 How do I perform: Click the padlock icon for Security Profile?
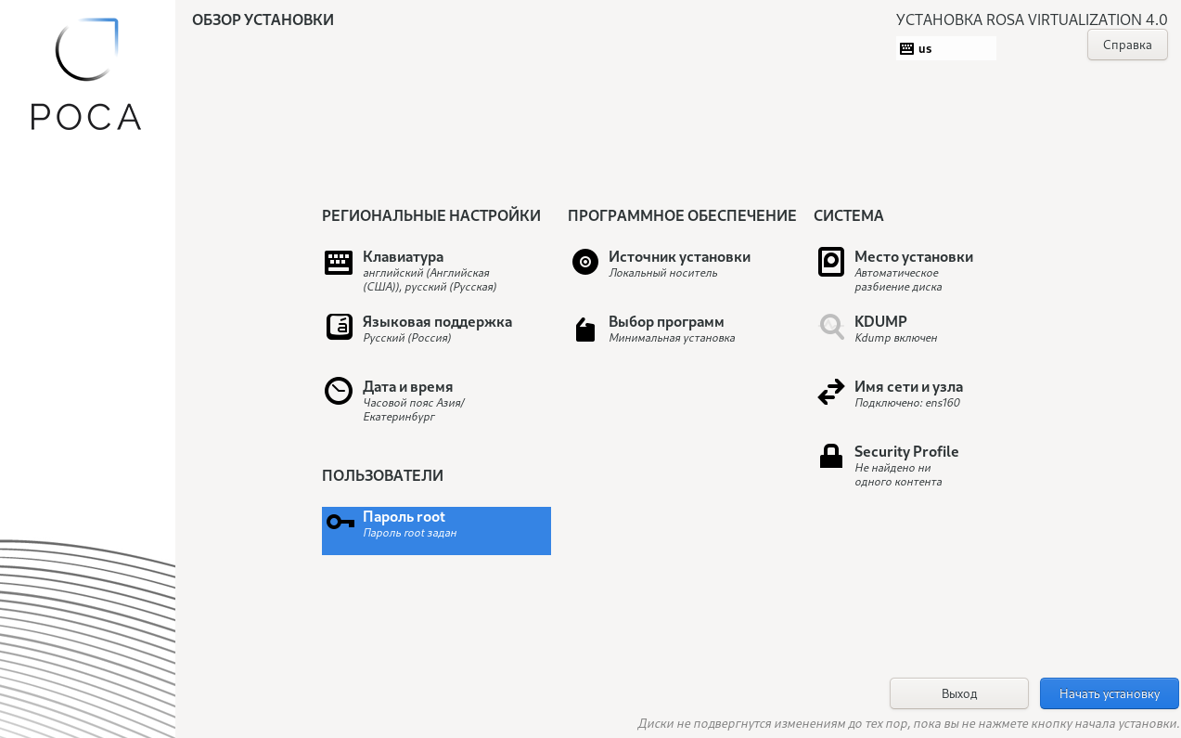[x=831, y=456]
